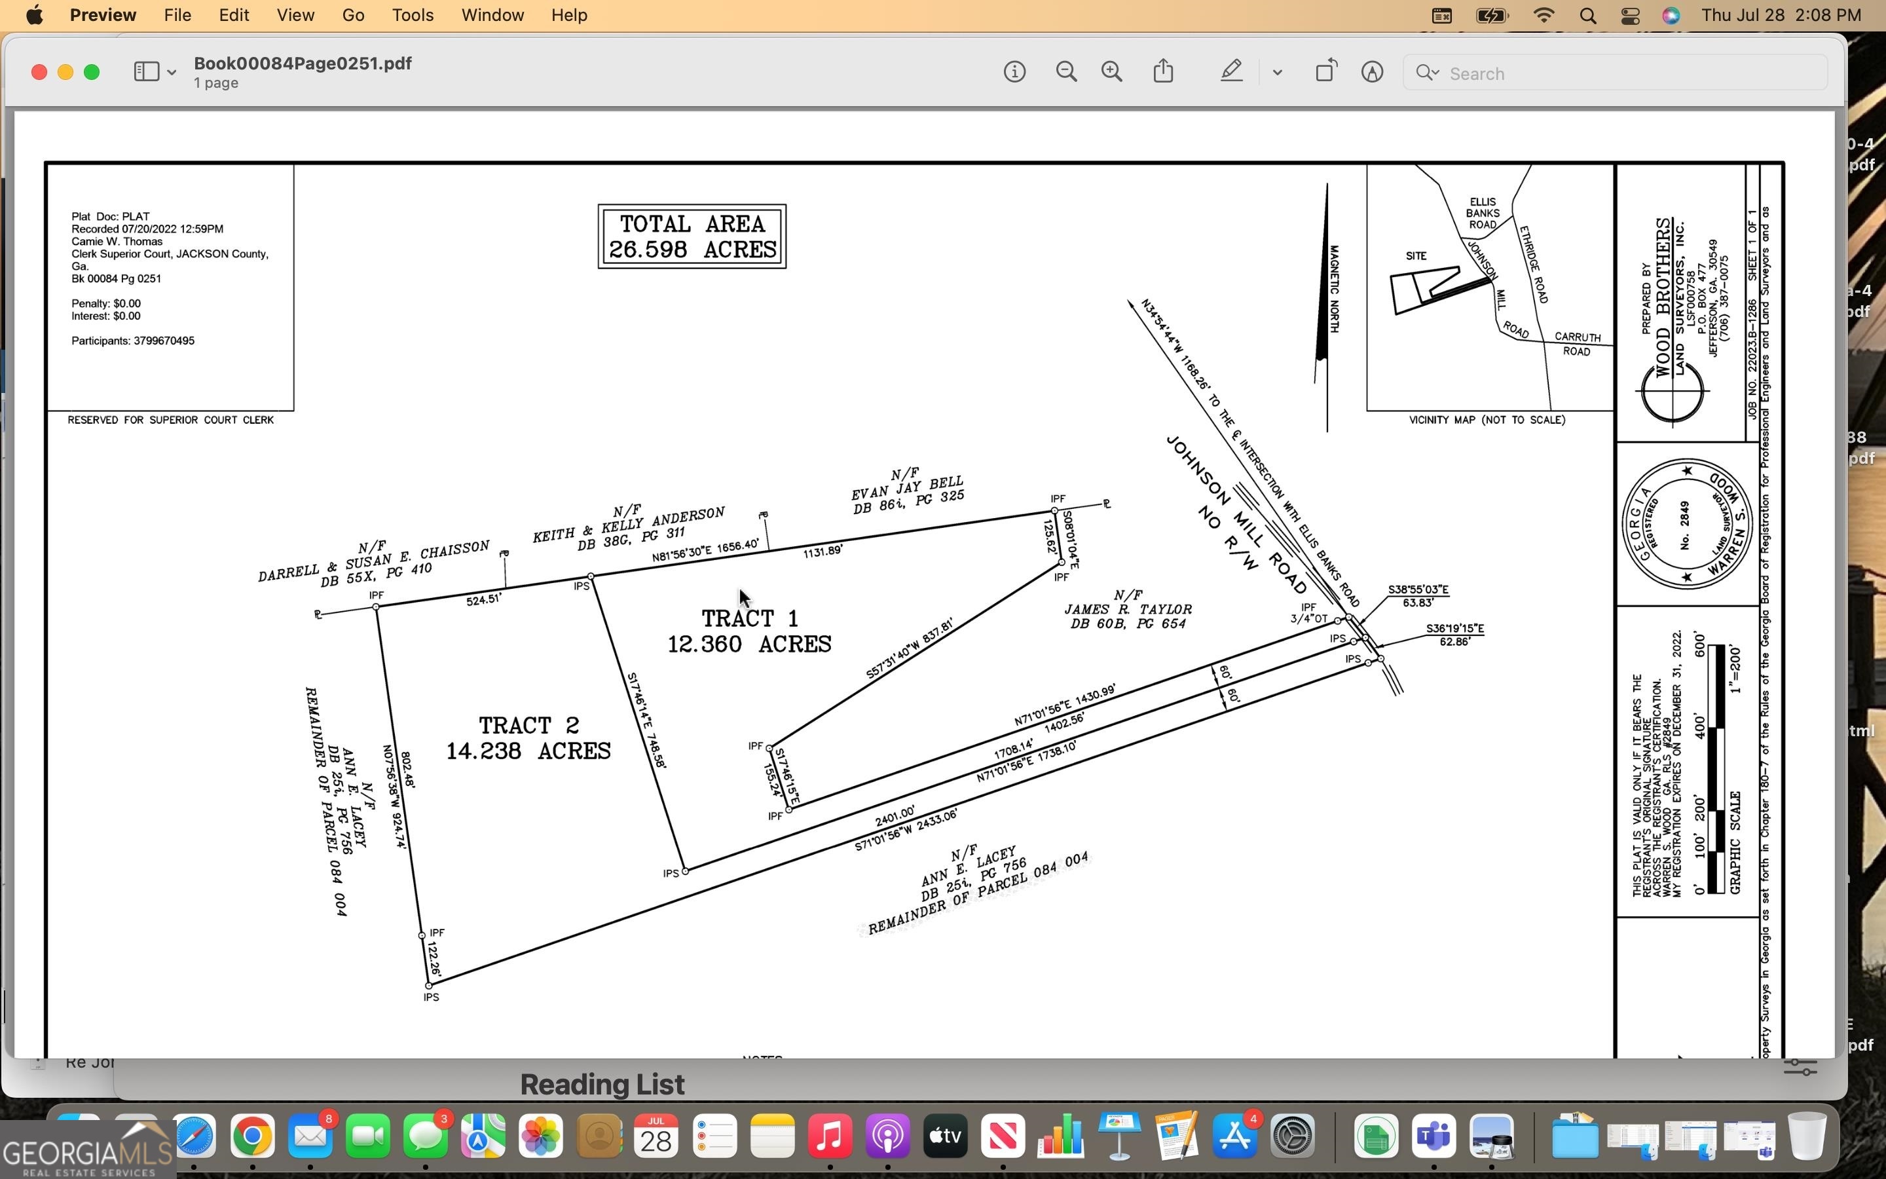Open the highlight color dropdown arrow
The height and width of the screenshot is (1179, 1886).
click(1276, 73)
